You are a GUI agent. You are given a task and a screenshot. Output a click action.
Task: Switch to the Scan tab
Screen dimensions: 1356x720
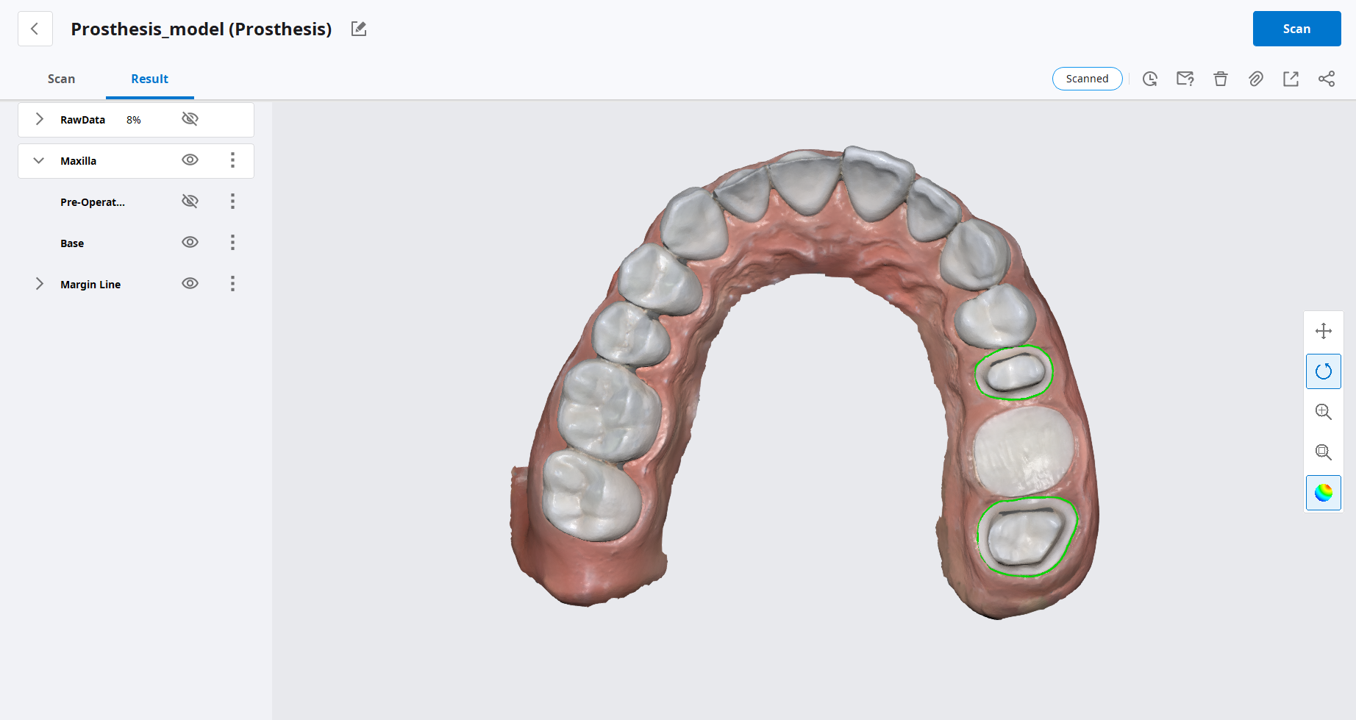click(x=62, y=79)
